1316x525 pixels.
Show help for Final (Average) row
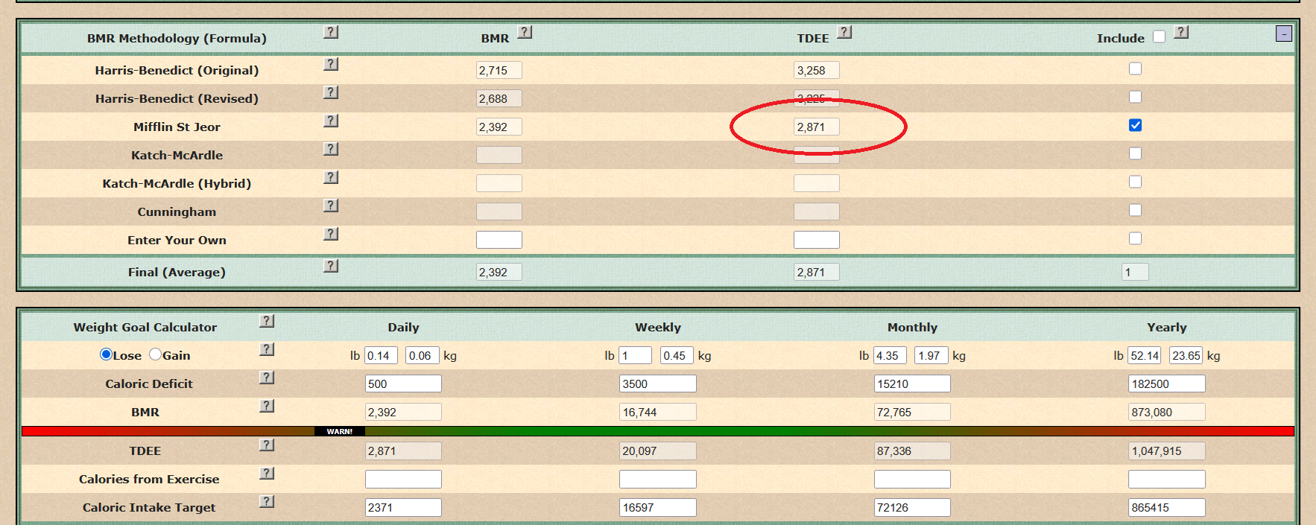coord(331,266)
